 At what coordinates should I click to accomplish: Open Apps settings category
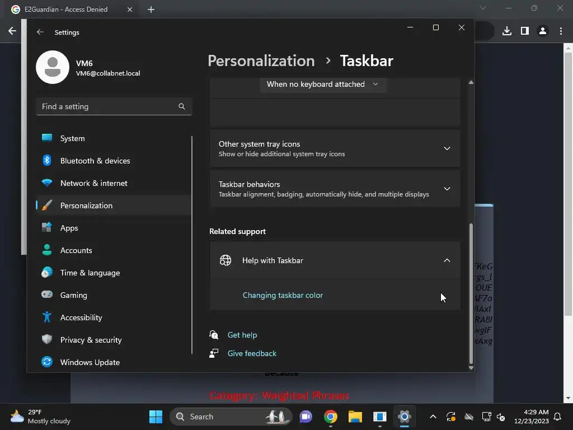[x=113, y=228]
